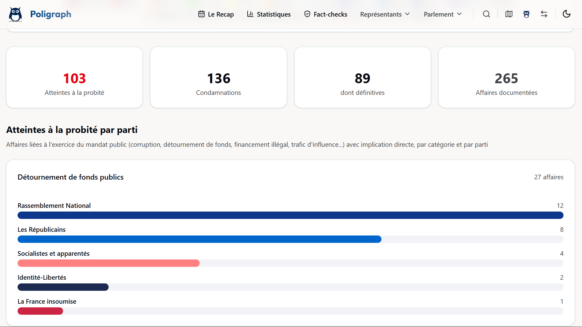Click the Rassemblement National progress bar

tap(290, 215)
